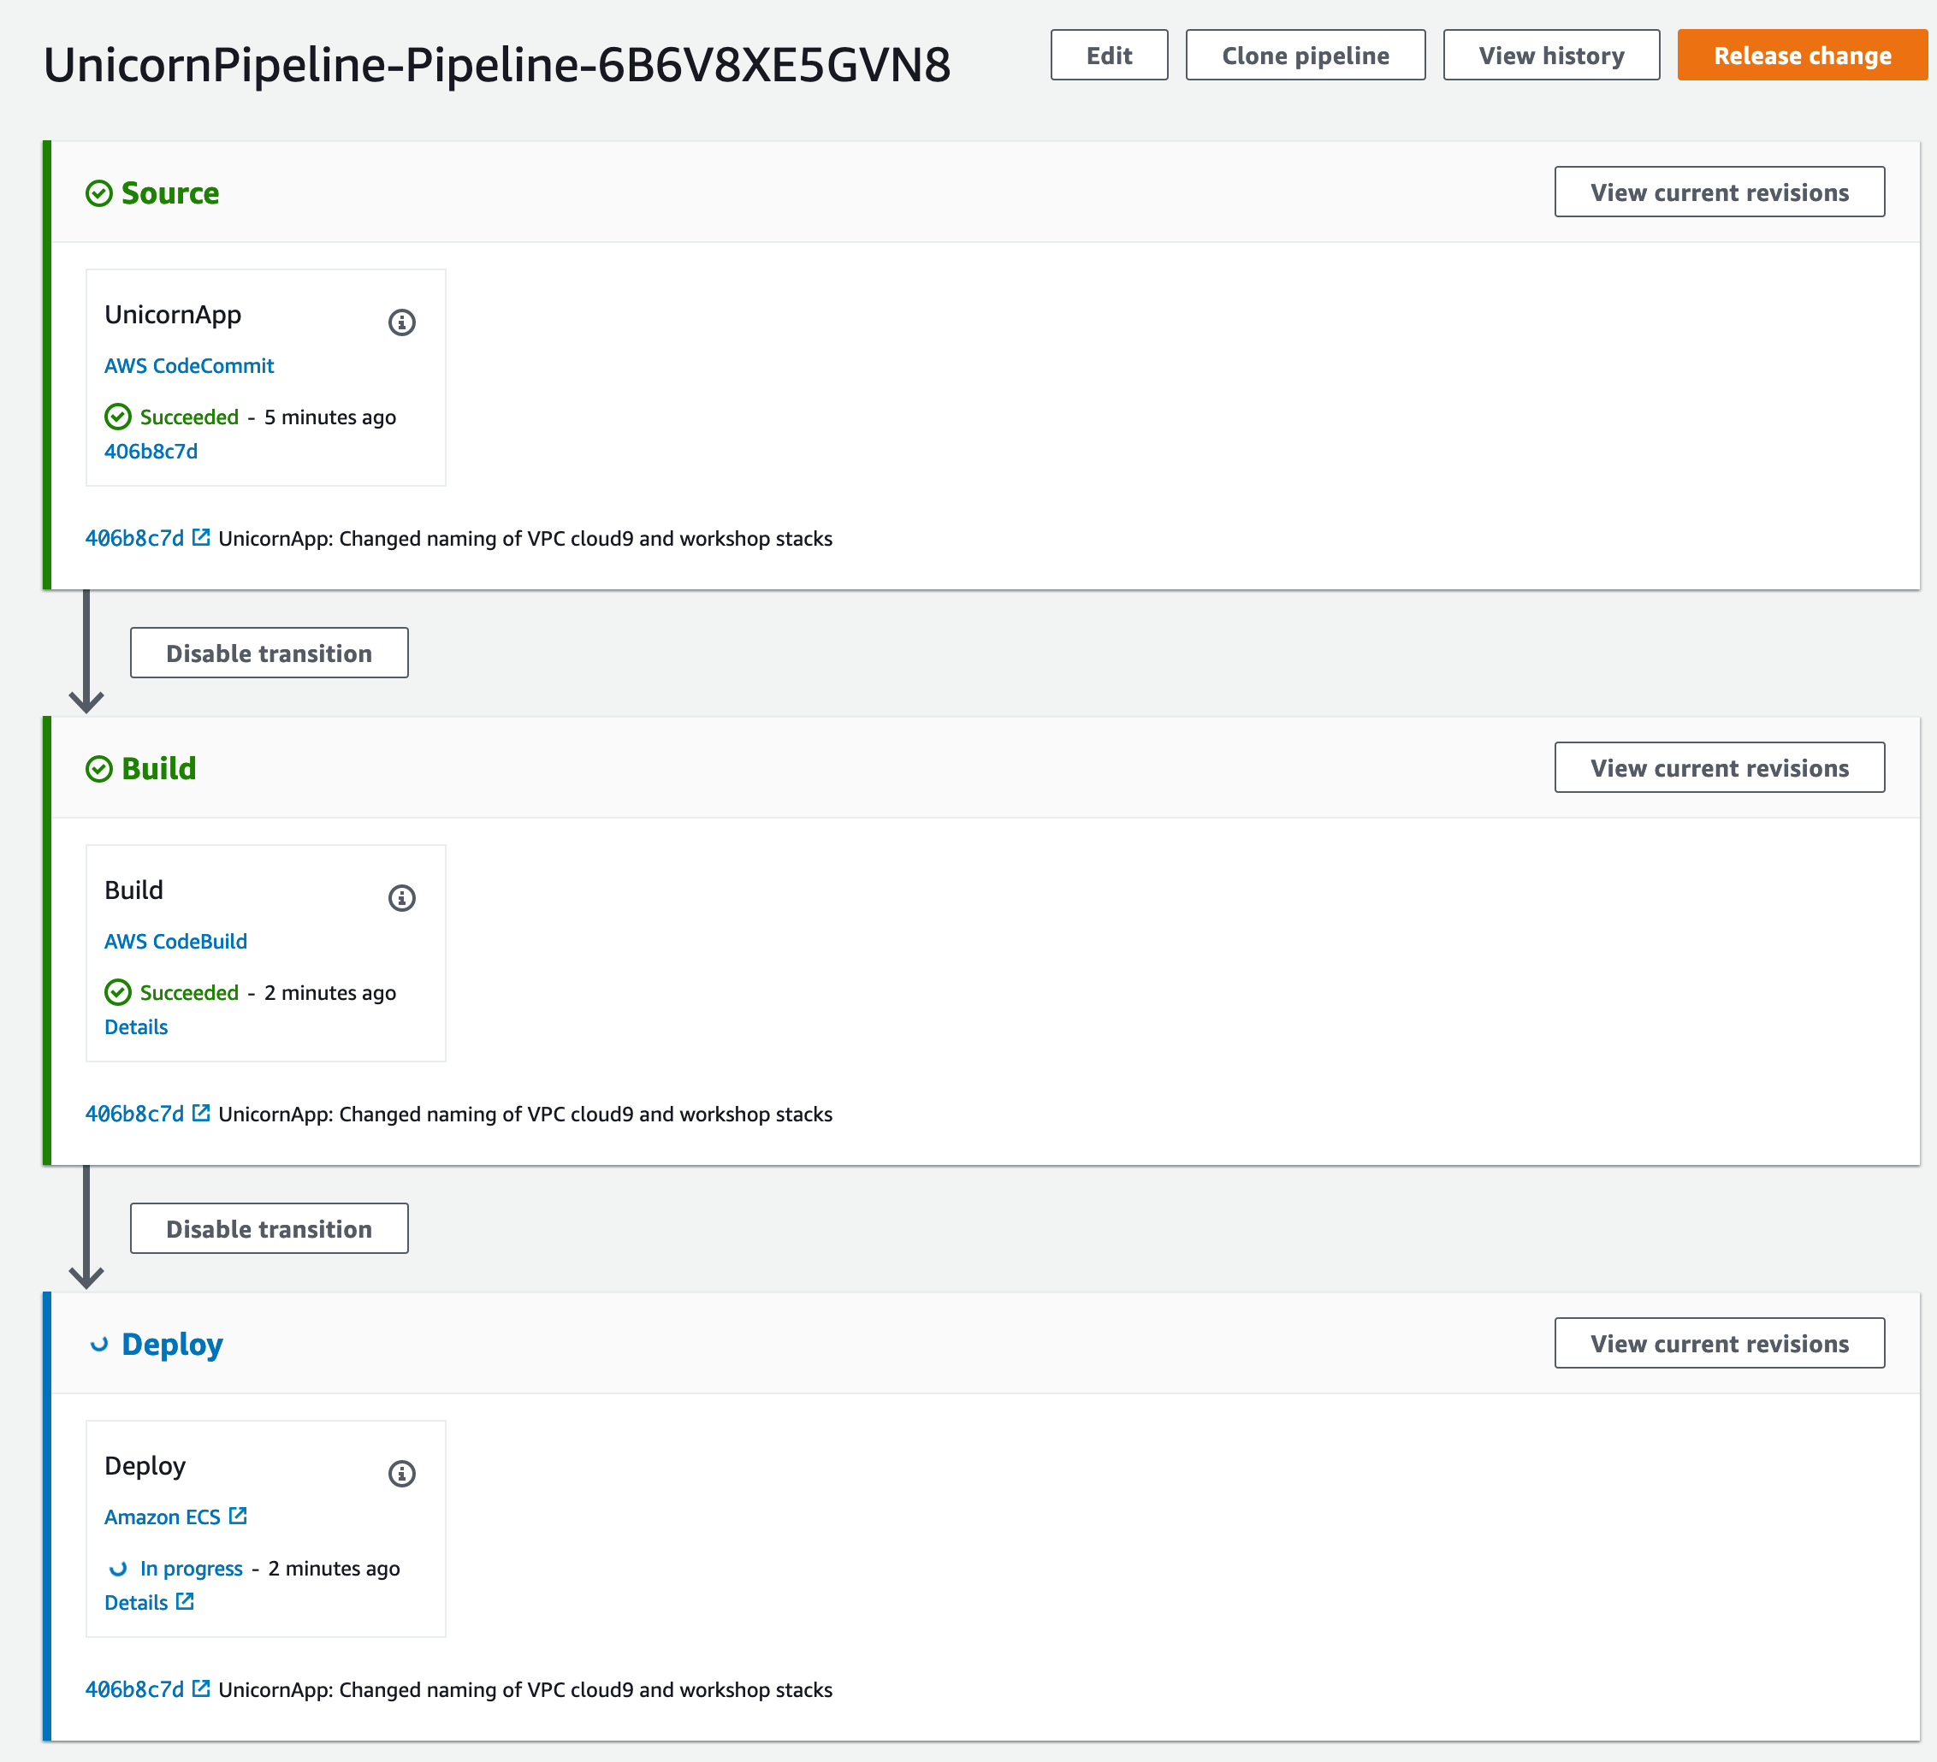This screenshot has width=1937, height=1762.
Task: Click Deploy action In progress spinner icon
Action: (x=117, y=1568)
